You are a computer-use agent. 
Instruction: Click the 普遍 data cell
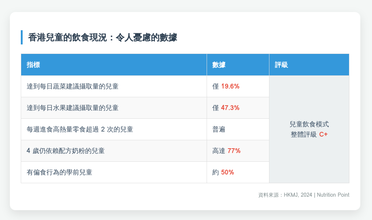point(219,129)
